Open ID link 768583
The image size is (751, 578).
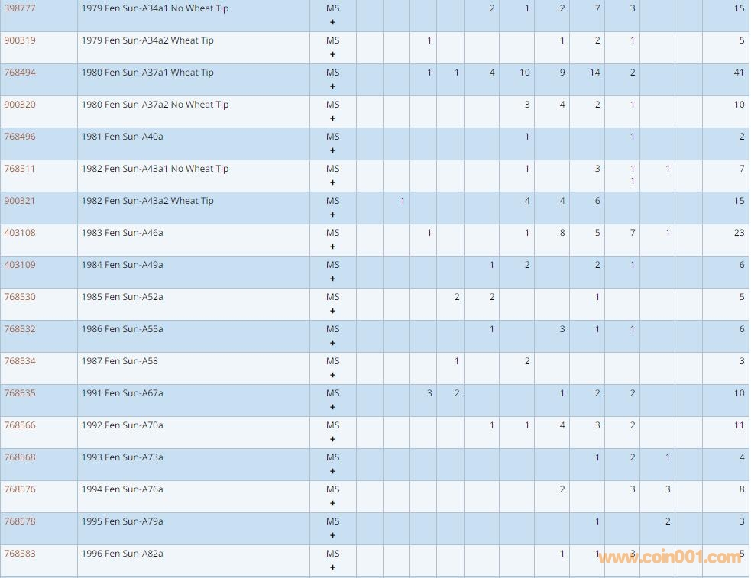20,554
